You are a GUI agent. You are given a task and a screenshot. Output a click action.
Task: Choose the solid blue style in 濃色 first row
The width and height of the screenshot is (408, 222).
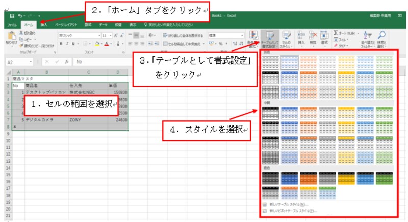[289, 178]
